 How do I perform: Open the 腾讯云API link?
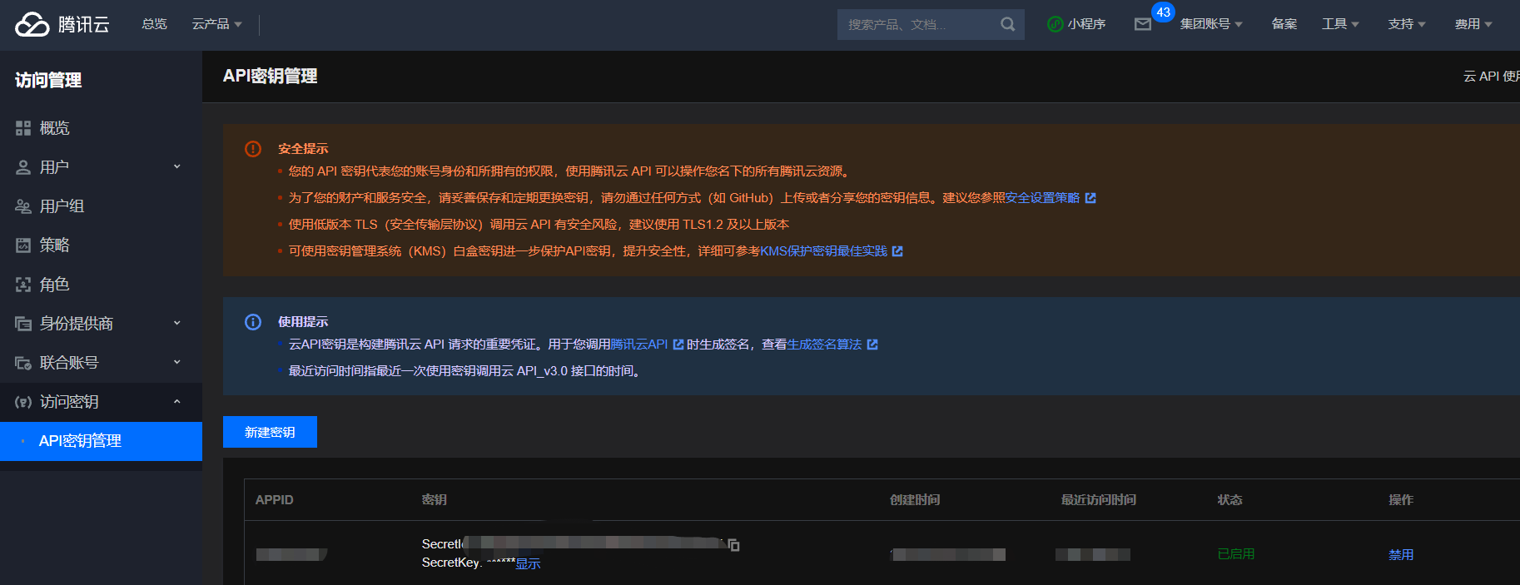pos(639,345)
